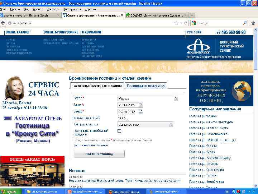Select the Гостиницы России, СНГ и Балтии tab
The height and width of the screenshot is (194, 258).
(x=97, y=86)
